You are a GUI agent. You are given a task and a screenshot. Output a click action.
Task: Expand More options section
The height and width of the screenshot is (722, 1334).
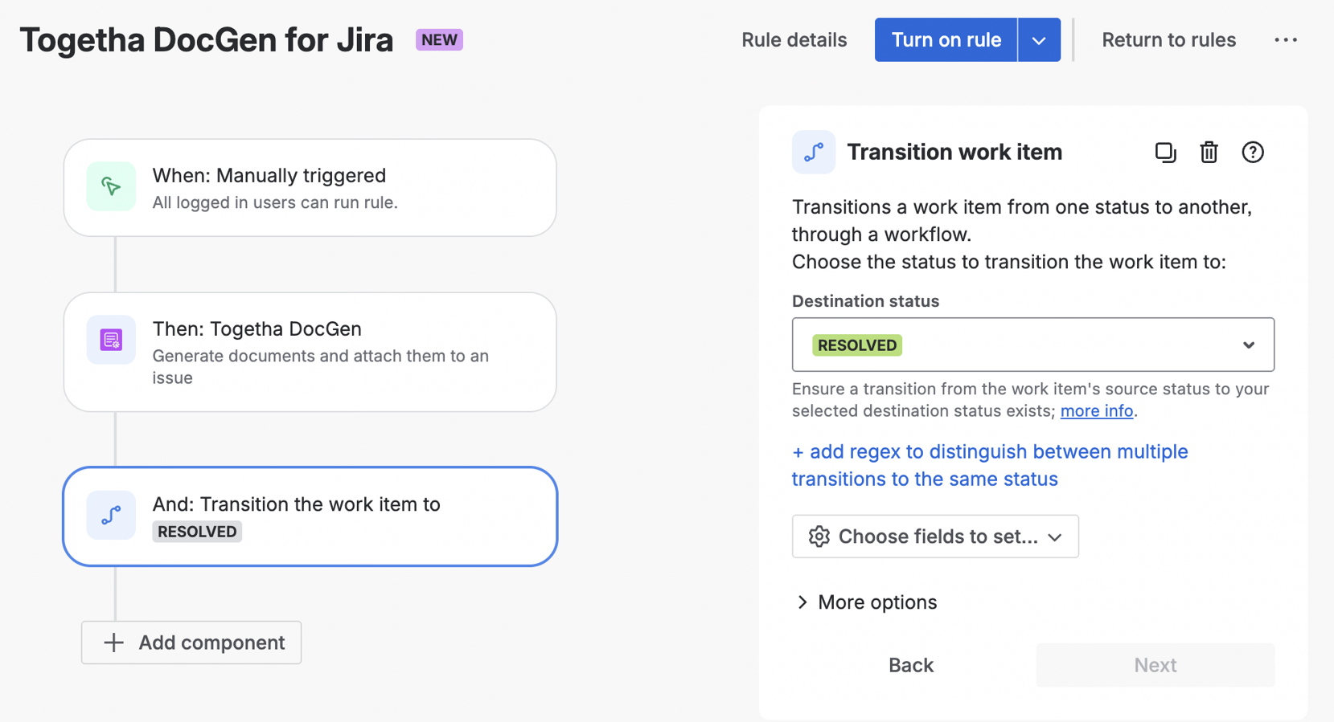pos(866,602)
